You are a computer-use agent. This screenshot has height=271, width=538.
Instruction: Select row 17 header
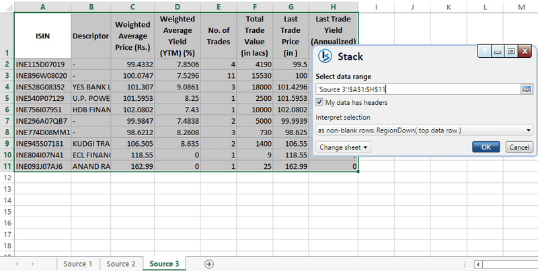pos(7,234)
